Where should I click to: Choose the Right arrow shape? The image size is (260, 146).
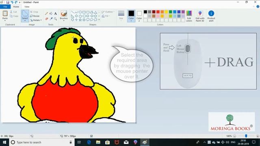(x=88, y=16)
